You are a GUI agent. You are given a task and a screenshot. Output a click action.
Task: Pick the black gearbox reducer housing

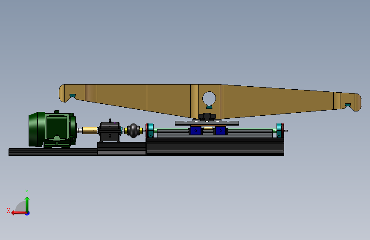(110, 132)
